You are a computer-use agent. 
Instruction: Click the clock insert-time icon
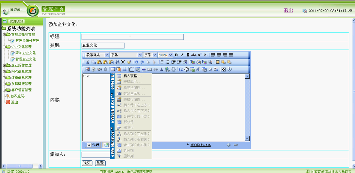click(x=210, y=70)
